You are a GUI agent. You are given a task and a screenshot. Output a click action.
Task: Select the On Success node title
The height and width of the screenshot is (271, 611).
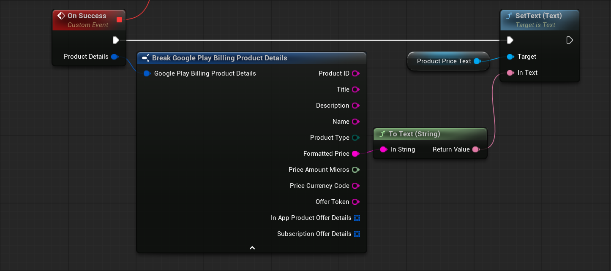(87, 16)
